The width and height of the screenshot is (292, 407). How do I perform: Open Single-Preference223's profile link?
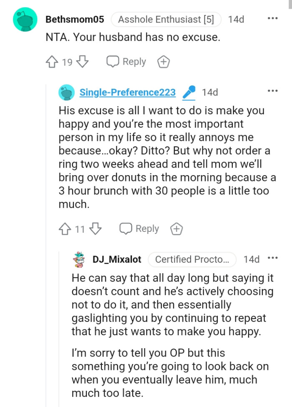point(127,93)
